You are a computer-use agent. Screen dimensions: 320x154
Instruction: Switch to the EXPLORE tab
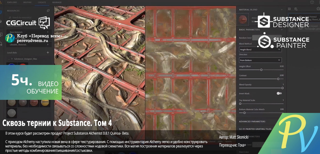pos(12,3)
